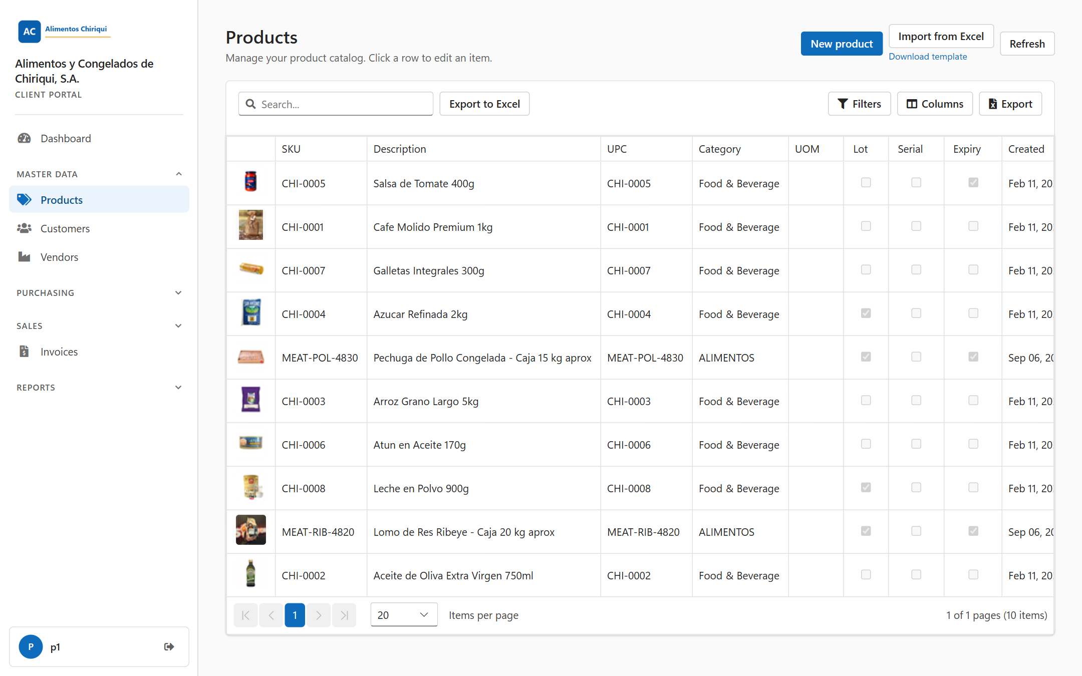Image resolution: width=1082 pixels, height=676 pixels.
Task: Toggle Lot checkbox for Azucar Refinada
Action: tap(866, 313)
